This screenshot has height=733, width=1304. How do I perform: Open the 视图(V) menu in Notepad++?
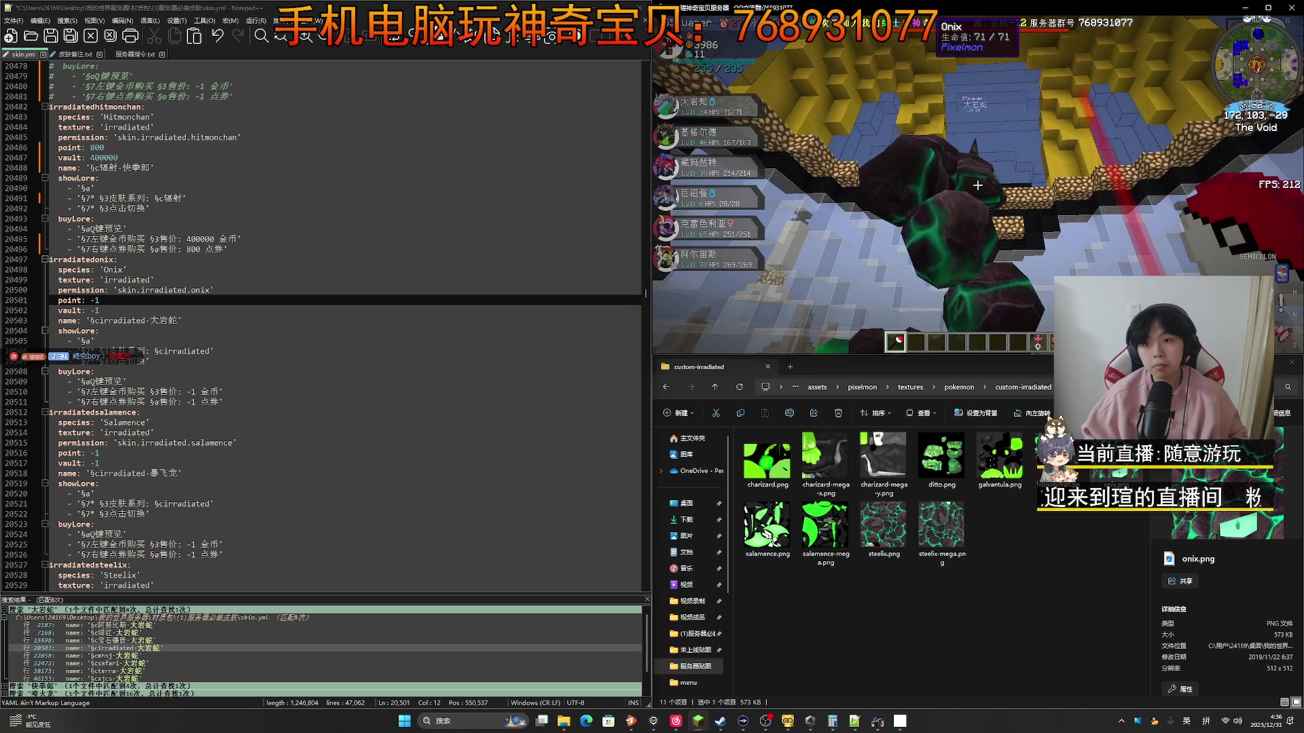tap(94, 20)
